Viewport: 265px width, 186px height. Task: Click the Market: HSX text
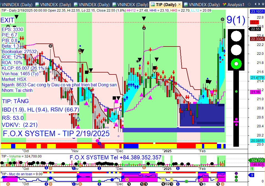coord(14,79)
